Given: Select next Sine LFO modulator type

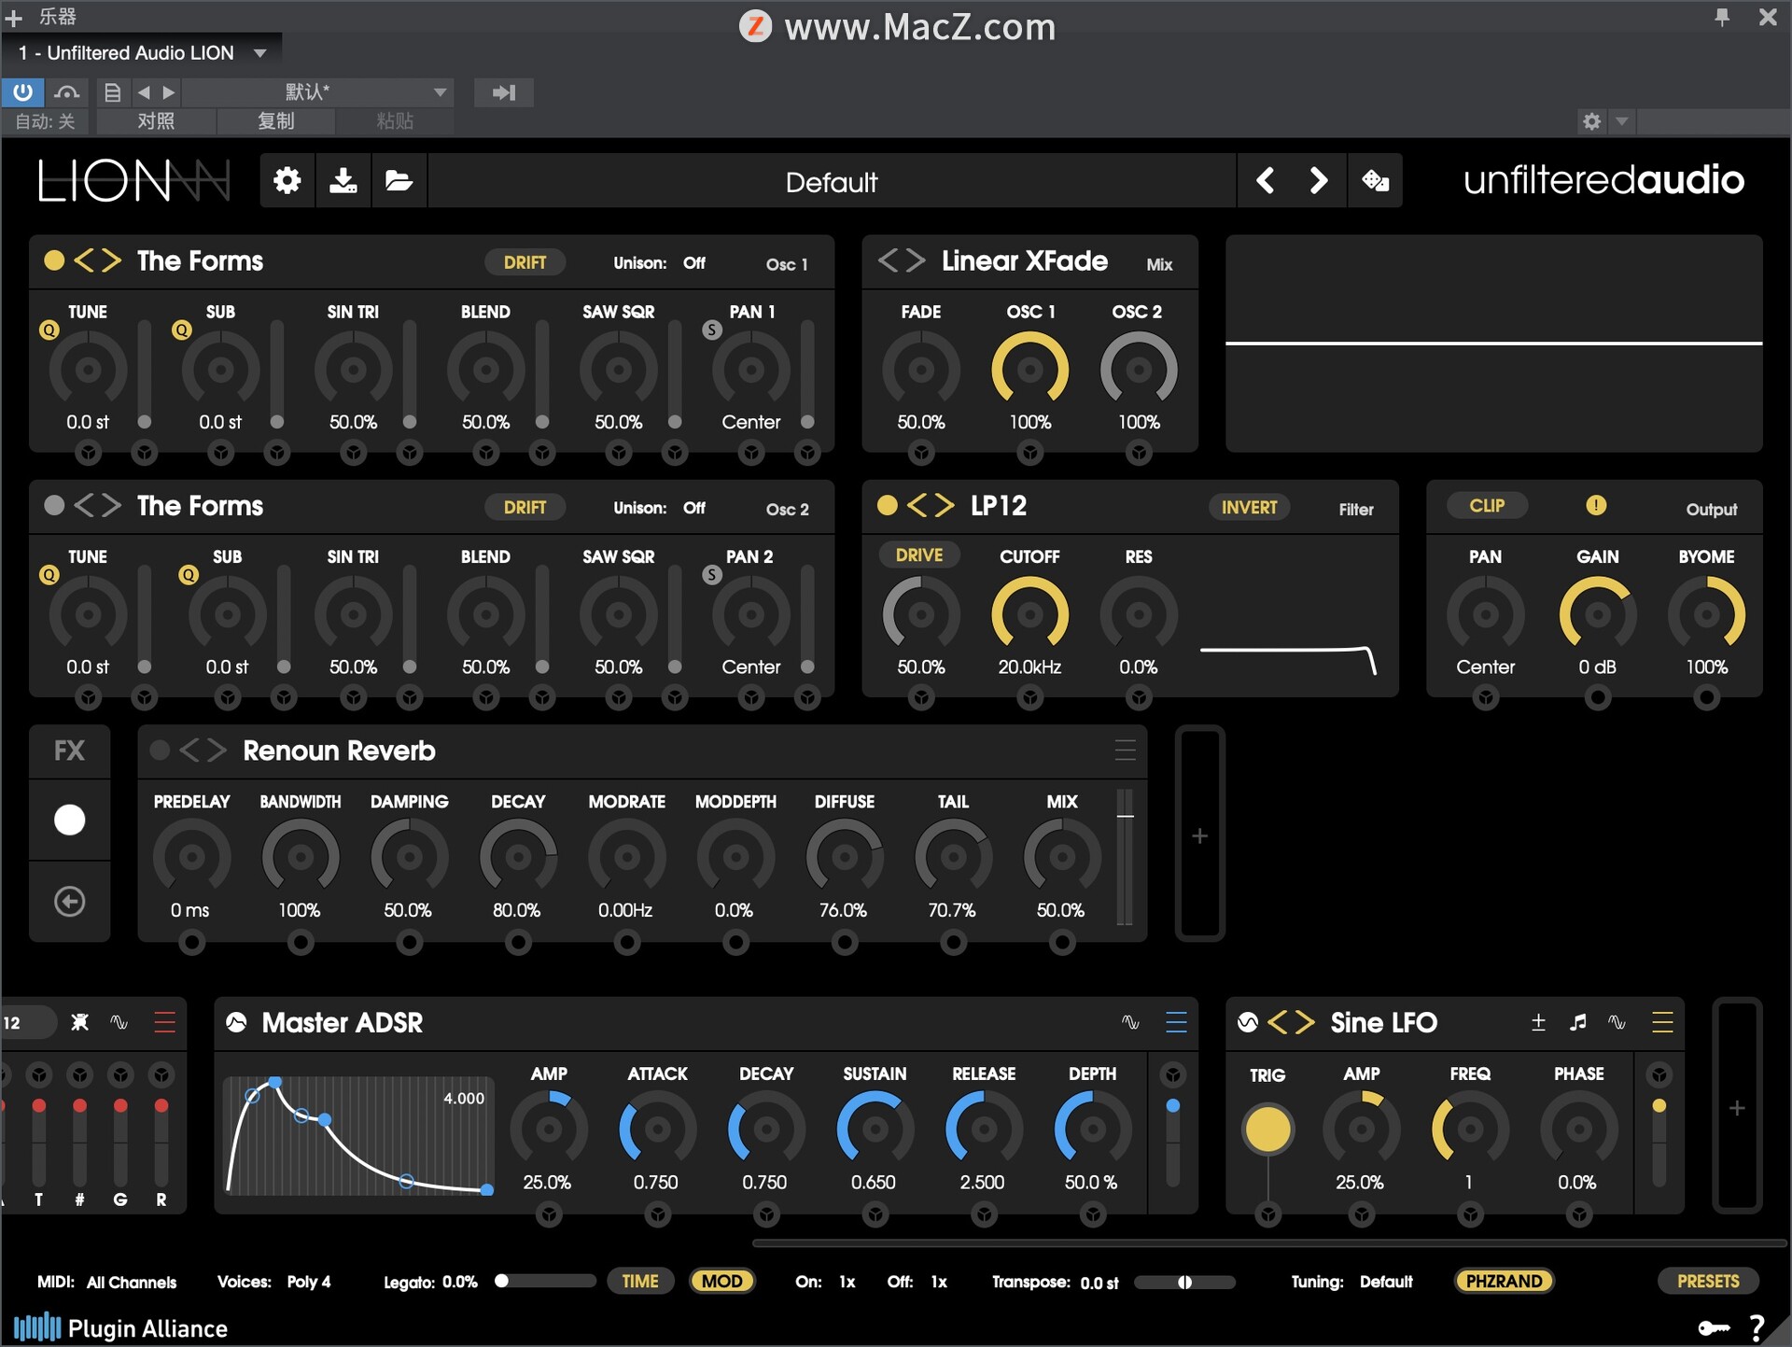Looking at the screenshot, I should click(1305, 1022).
